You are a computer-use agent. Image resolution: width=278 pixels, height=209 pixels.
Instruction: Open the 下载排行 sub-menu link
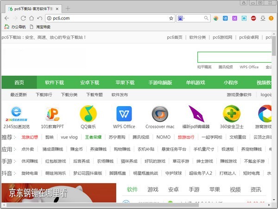tap(44, 95)
